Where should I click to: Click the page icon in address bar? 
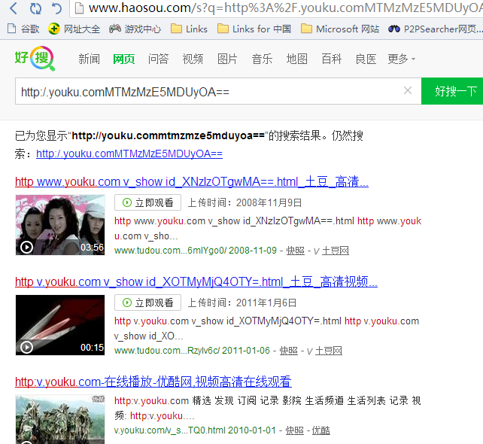click(x=79, y=8)
